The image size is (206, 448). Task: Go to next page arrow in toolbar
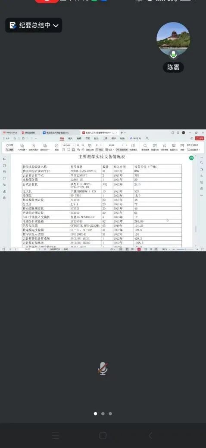tap(122, 145)
